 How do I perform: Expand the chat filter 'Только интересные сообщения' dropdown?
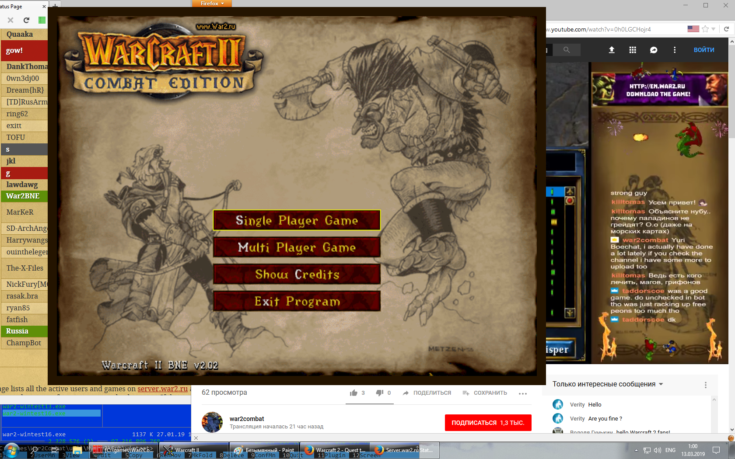[608, 384]
